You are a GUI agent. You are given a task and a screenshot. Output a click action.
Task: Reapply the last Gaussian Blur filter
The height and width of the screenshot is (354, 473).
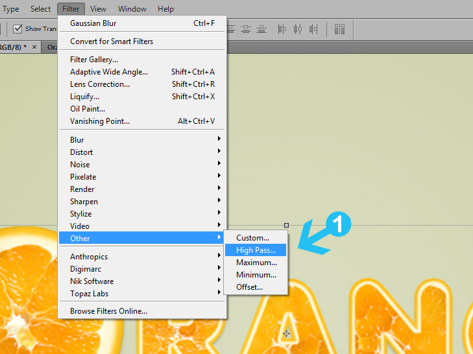pos(142,23)
